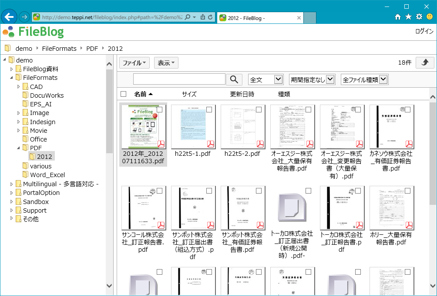Click the generic file icon of トーカロ株式会社_訂正届出書（新規公開時）
Viewport: 437px width, 296px height.
pyautogui.click(x=292, y=207)
